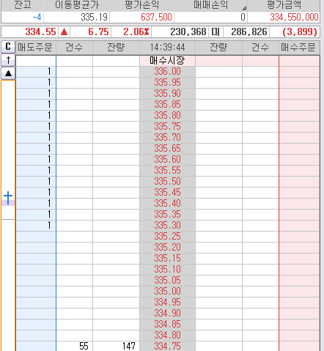
Task: Select price 335.65 in the ladder
Action: pos(167,149)
